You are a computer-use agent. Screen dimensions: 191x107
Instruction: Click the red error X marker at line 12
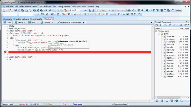pos(5,52)
